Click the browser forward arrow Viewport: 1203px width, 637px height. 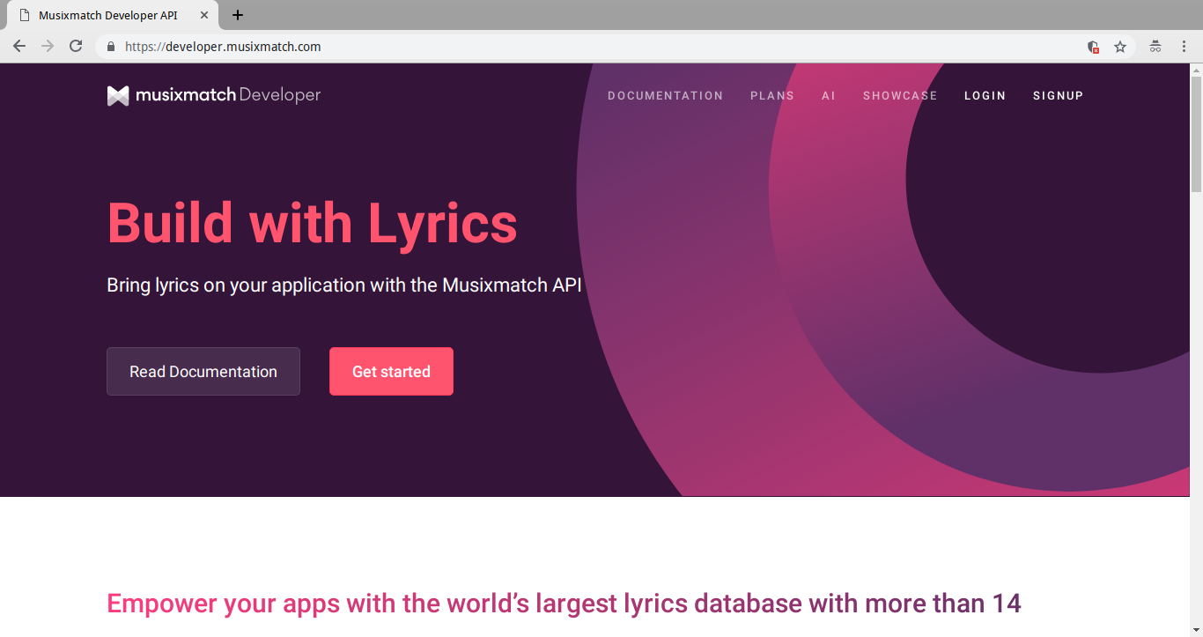click(x=48, y=47)
